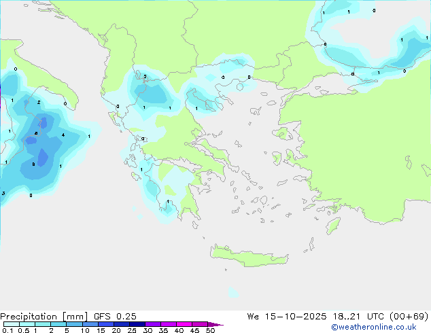Select the bright magenta 40–45 mm swatch

pos(184,324)
